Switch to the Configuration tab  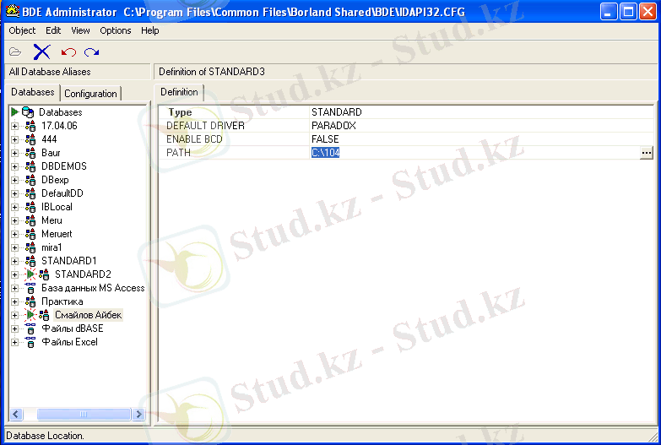point(90,94)
